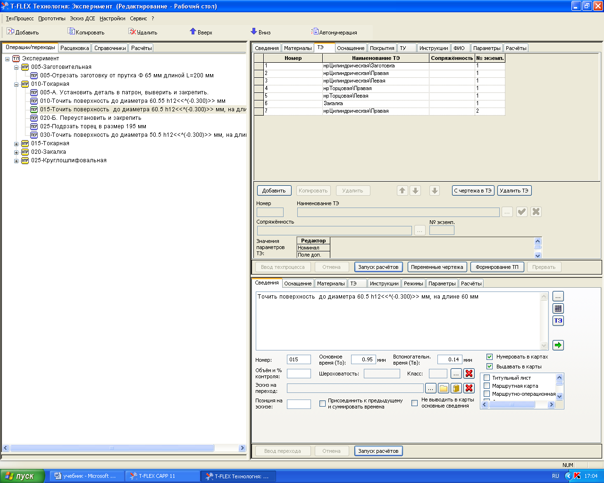Click the green arrow icon beside text area
The width and height of the screenshot is (604, 483).
click(x=558, y=345)
